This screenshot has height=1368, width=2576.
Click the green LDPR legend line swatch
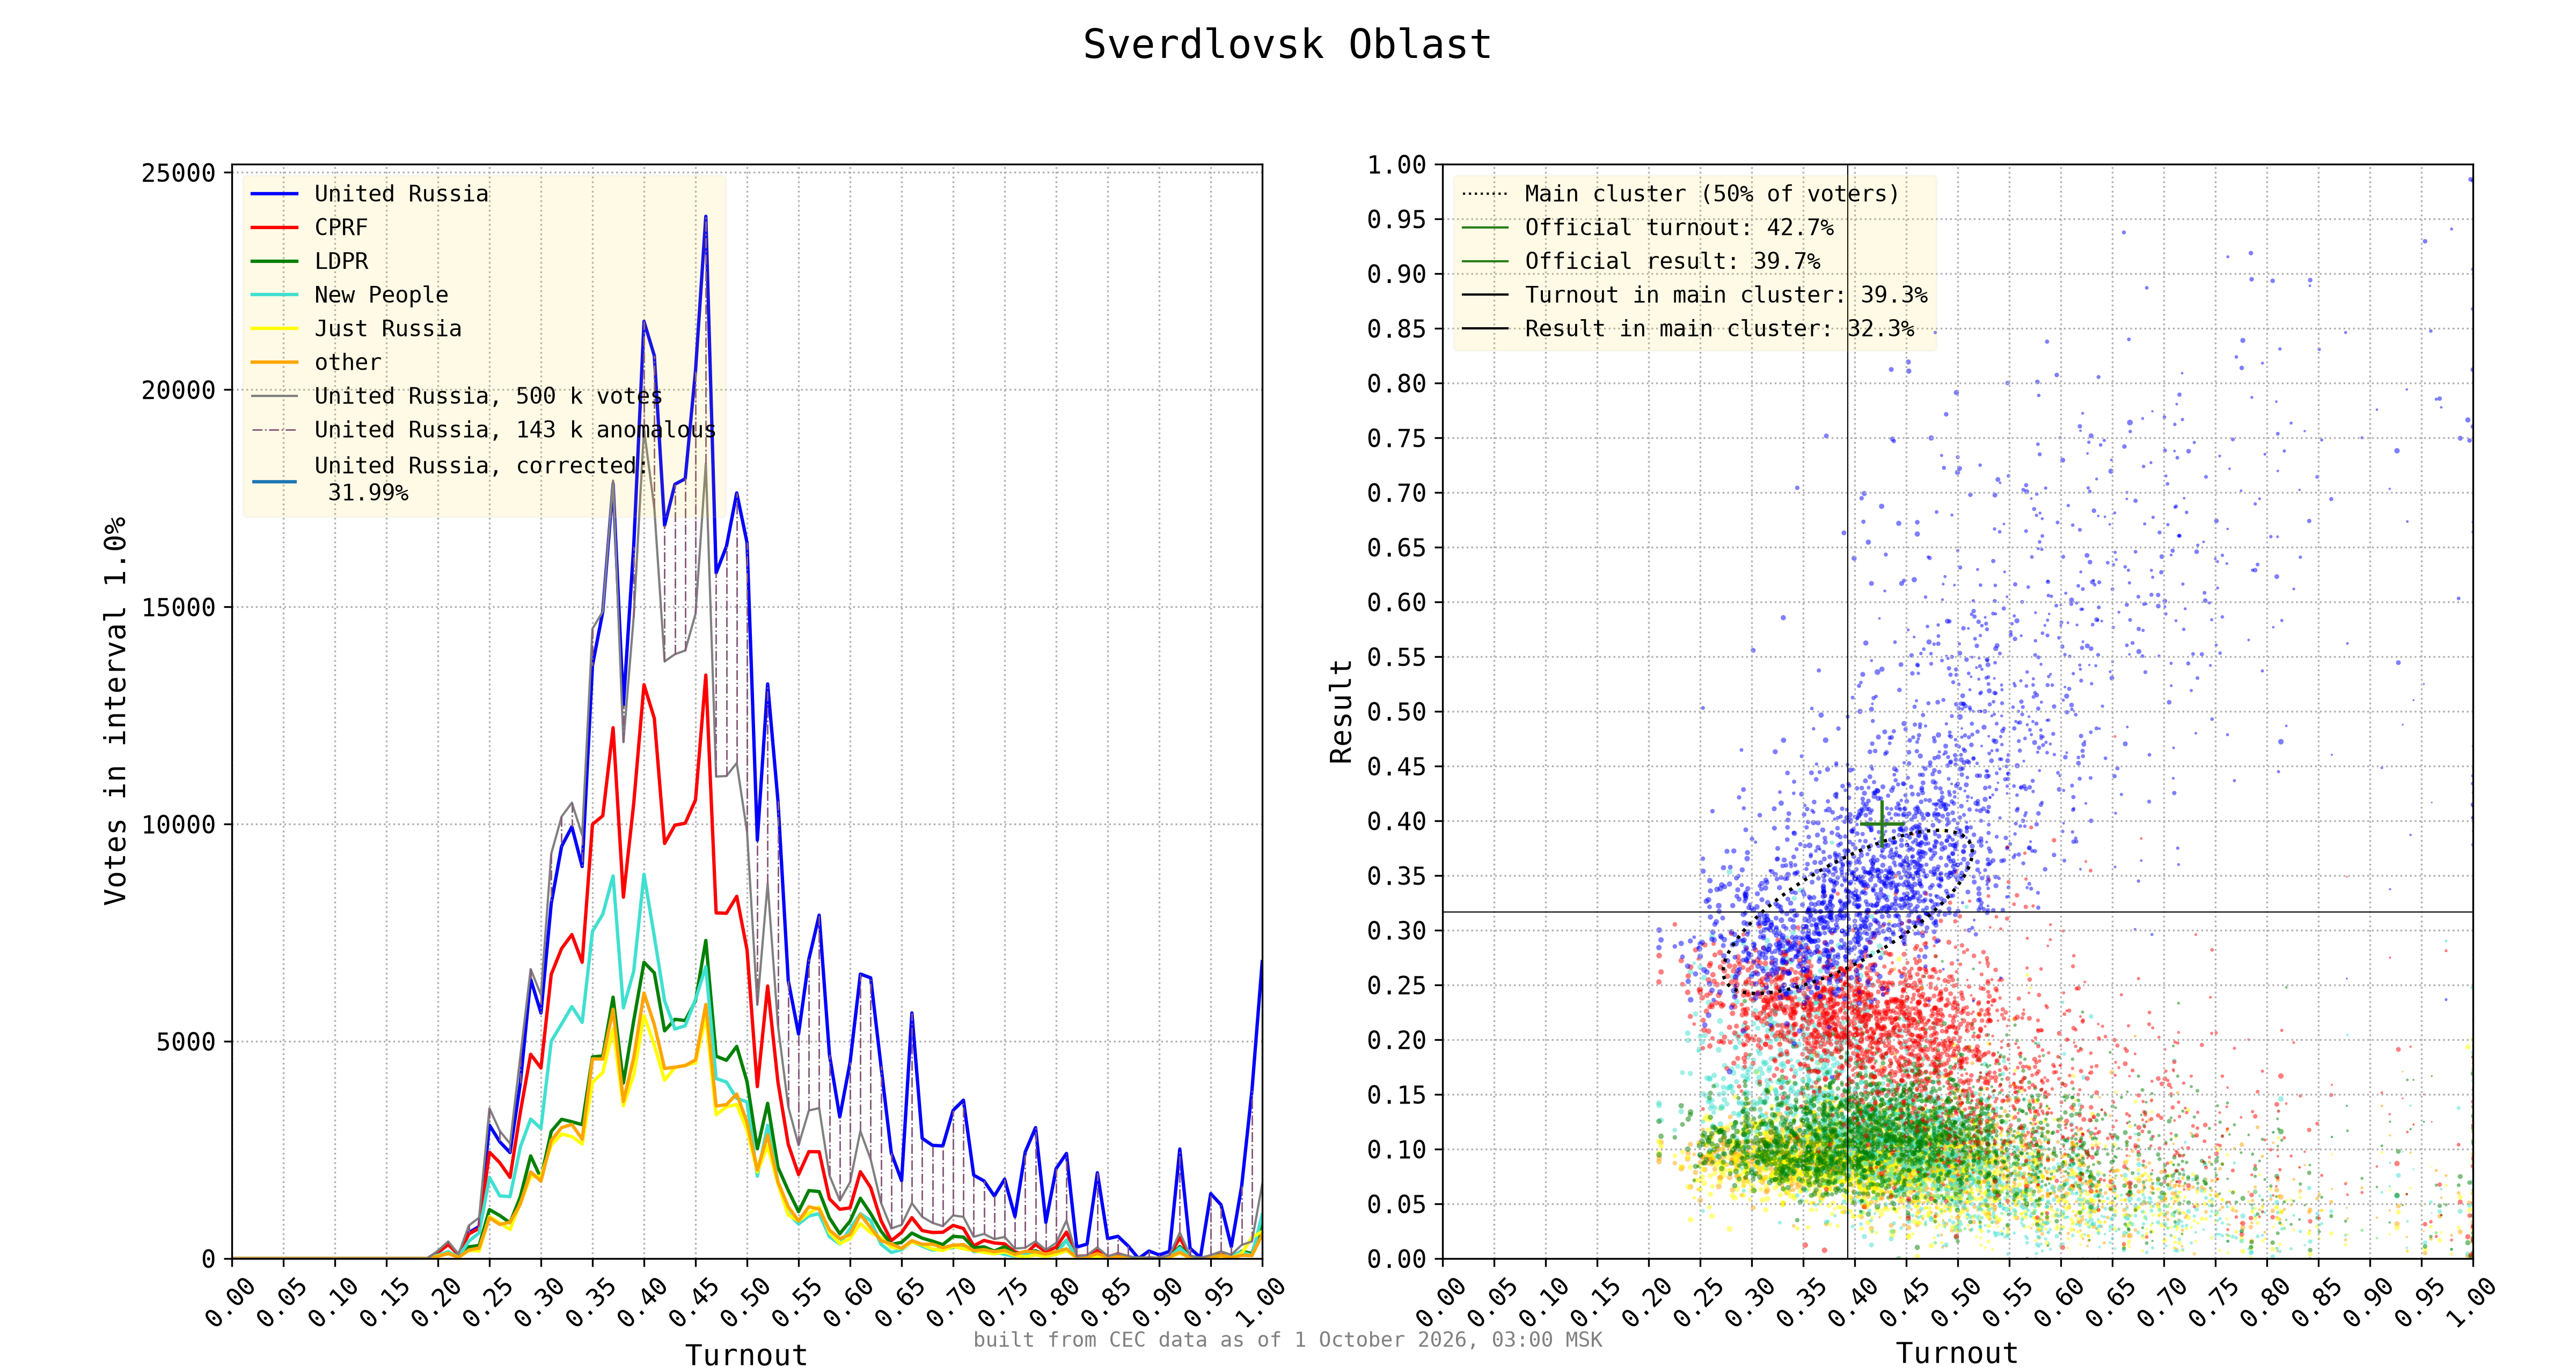click(275, 261)
